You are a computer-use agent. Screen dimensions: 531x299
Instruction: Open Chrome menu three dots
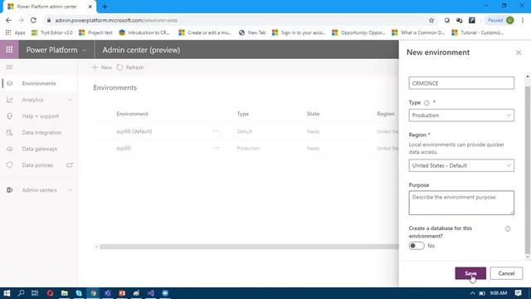pyautogui.click(x=523, y=20)
